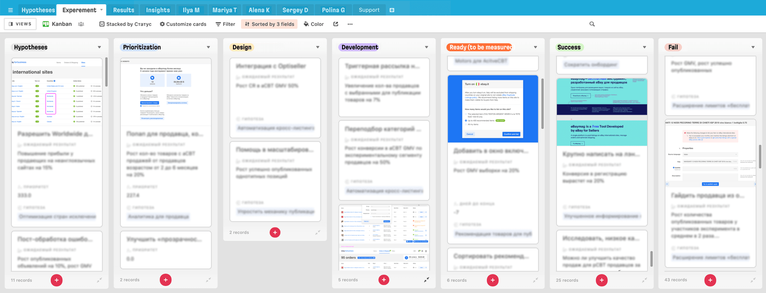
Task: Open the ebay.it card thumbnail image
Action: 492,109
